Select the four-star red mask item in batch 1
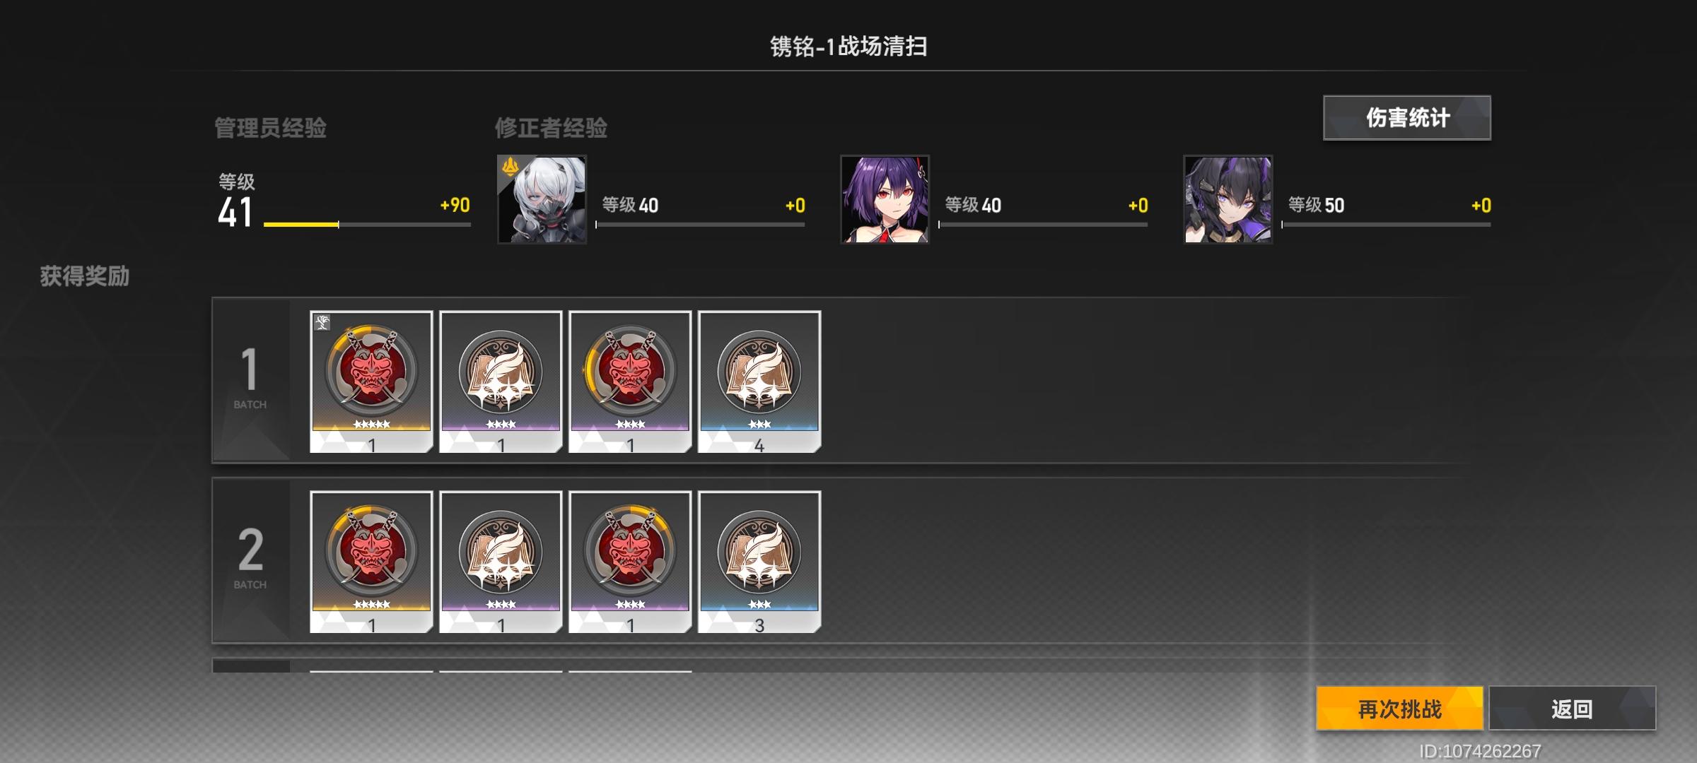The image size is (1697, 763). coord(630,381)
